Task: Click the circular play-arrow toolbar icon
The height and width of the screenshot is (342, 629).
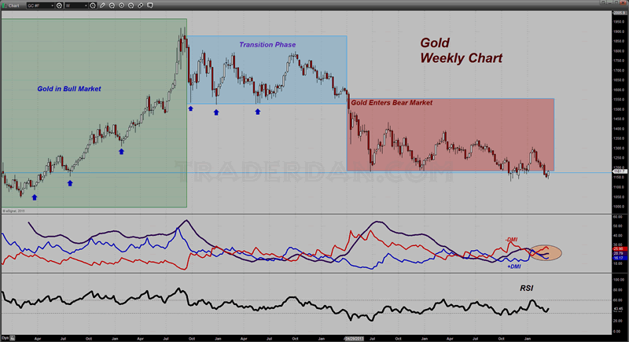Action: click(122, 6)
